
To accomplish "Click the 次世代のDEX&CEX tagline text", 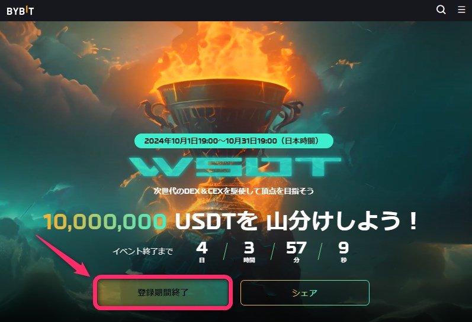I will click(x=233, y=191).
